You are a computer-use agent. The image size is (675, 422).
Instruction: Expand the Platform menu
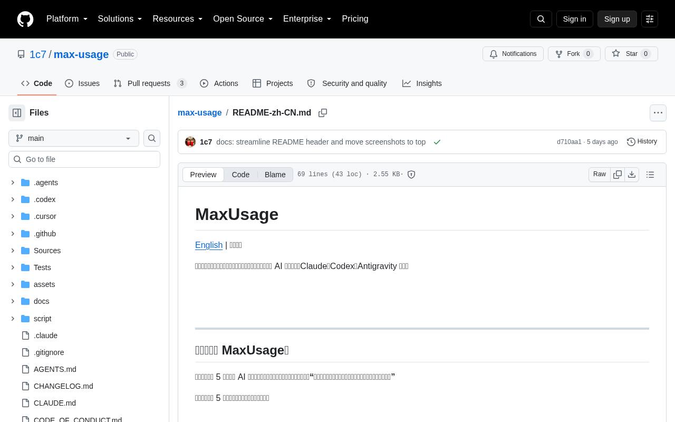point(67,19)
